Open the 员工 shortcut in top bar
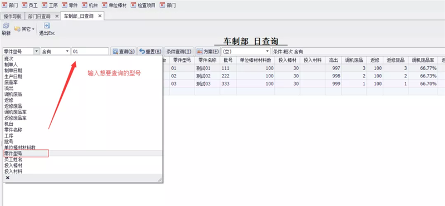This screenshot has height=206, width=445. pos(30,5)
